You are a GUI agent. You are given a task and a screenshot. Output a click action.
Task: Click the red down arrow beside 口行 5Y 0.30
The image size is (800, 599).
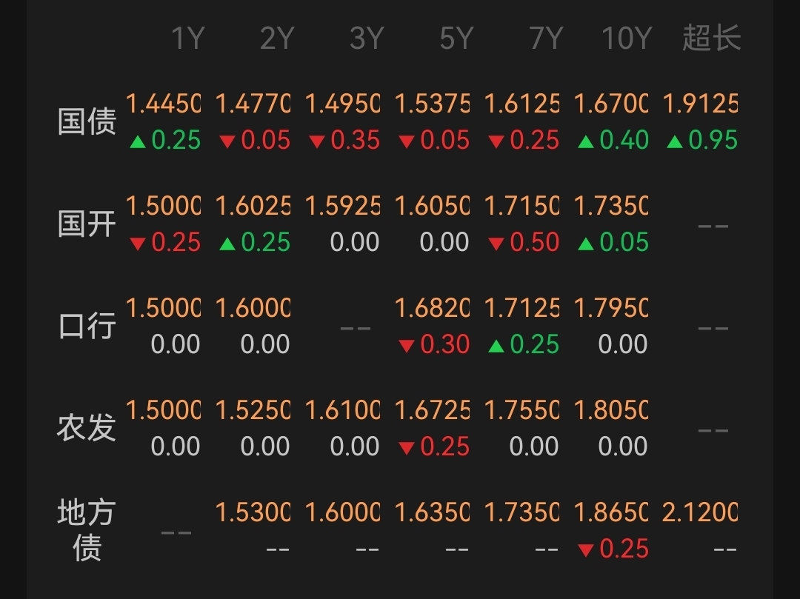click(407, 346)
